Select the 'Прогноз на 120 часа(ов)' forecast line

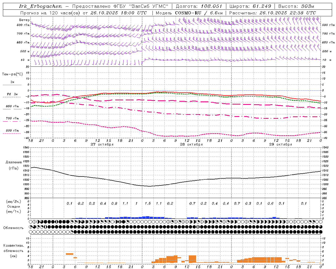tap(51, 13)
